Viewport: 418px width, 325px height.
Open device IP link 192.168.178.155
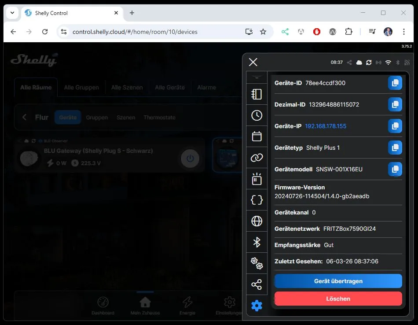[326, 126]
